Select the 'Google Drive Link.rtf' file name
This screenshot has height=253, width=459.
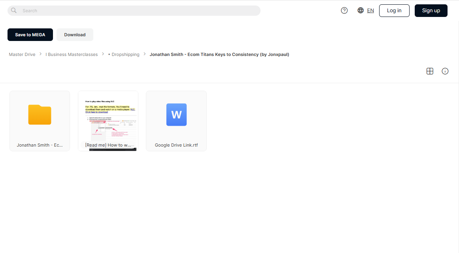point(176,145)
